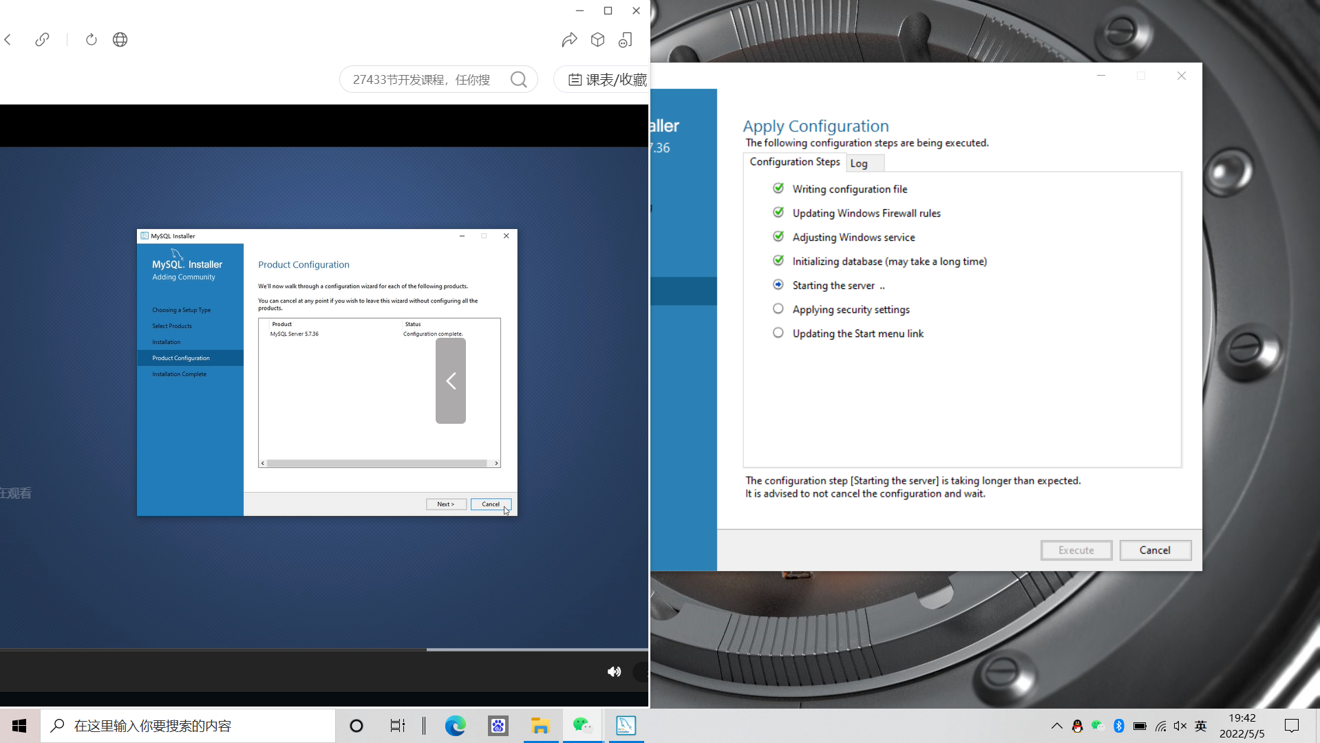This screenshot has width=1320, height=743.
Task: Click the 'Applying security settings' status circle
Action: pyautogui.click(x=778, y=309)
